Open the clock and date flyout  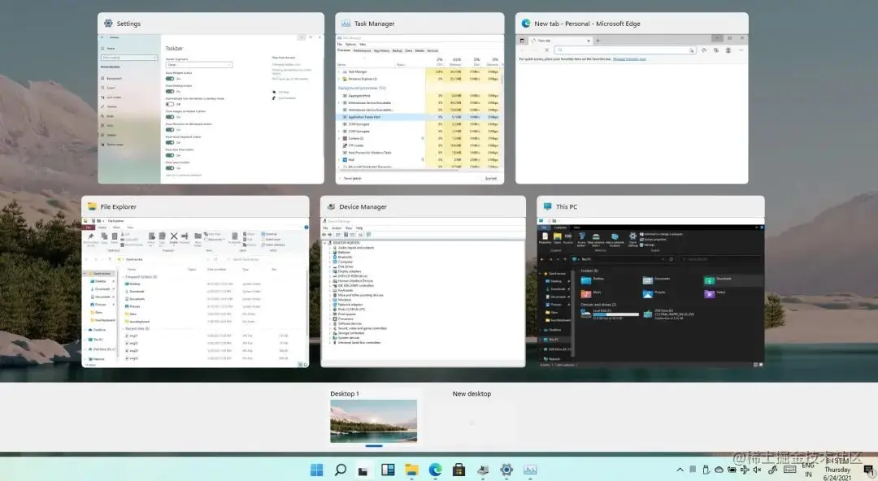point(837,470)
